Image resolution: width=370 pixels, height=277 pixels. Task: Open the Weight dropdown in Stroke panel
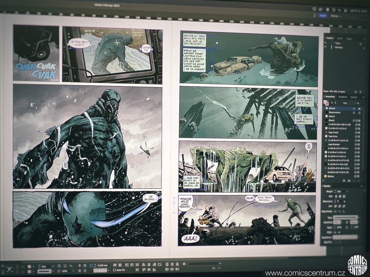347,191
